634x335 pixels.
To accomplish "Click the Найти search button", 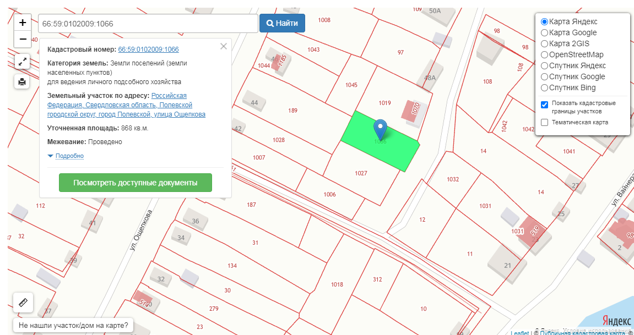I will tap(282, 24).
